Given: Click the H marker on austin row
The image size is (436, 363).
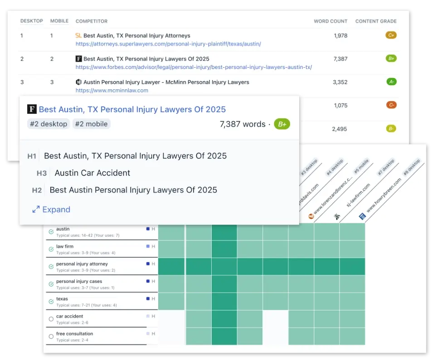Looking at the screenshot, I should [153, 229].
